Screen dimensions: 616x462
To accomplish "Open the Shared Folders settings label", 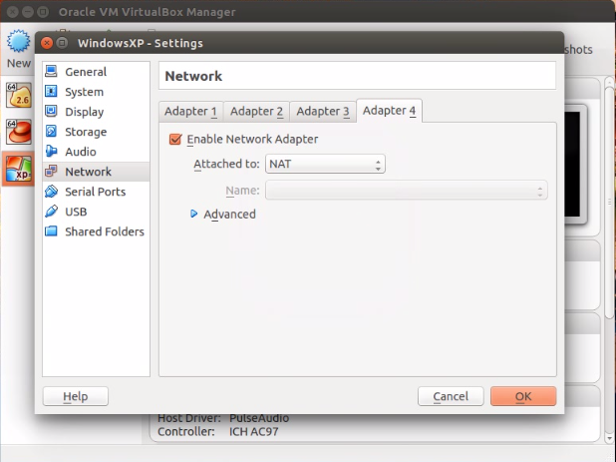I will 105,231.
